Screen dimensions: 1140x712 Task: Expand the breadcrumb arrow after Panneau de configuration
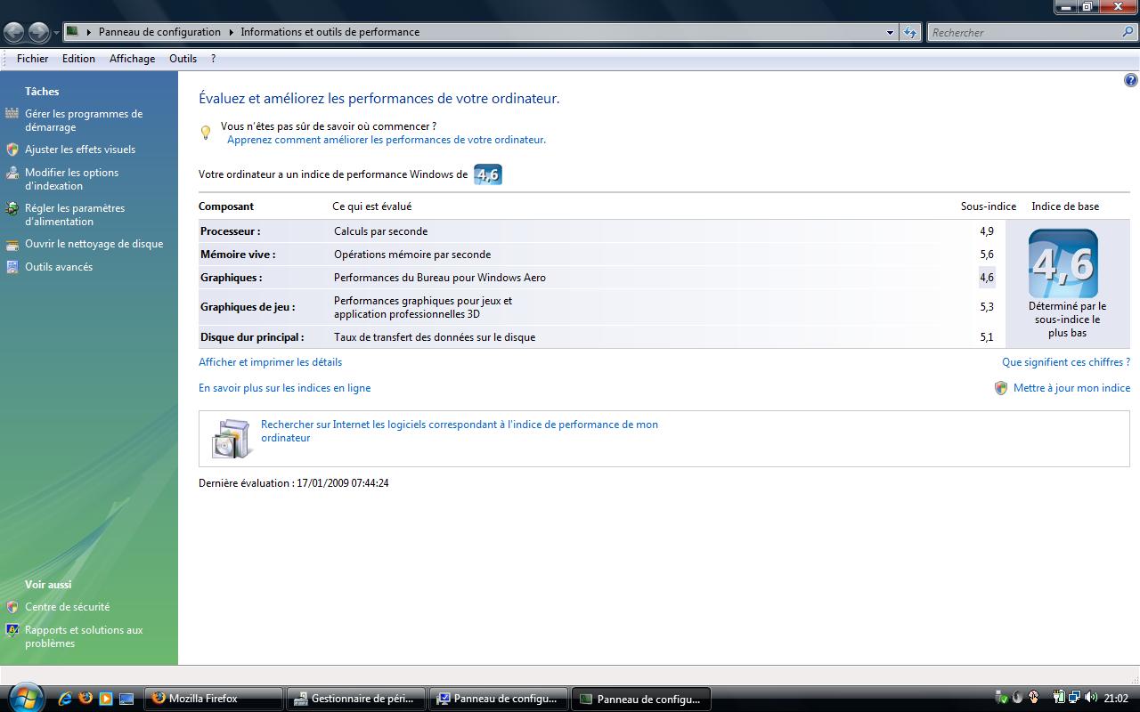pyautogui.click(x=231, y=32)
